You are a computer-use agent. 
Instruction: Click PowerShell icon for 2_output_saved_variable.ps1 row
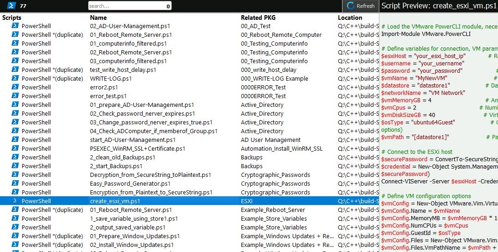coord(15,227)
